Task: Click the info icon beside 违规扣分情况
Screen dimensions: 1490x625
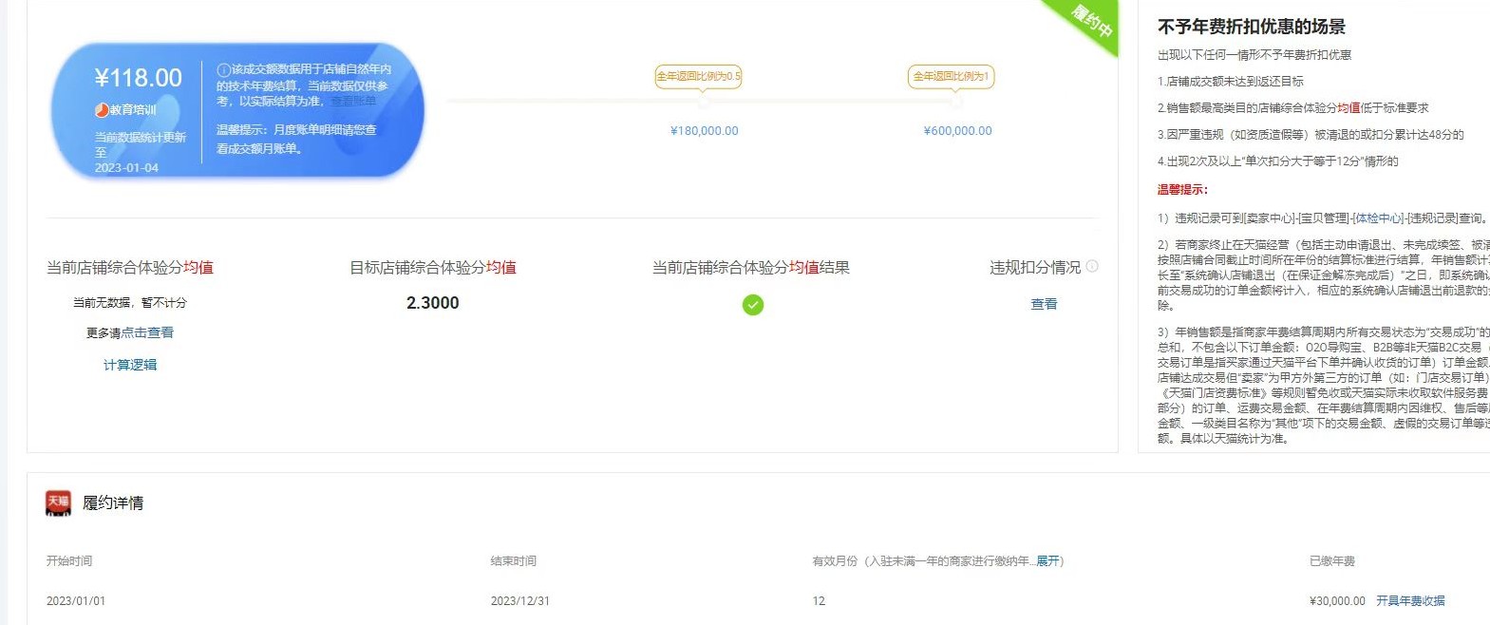Action: tap(1092, 267)
